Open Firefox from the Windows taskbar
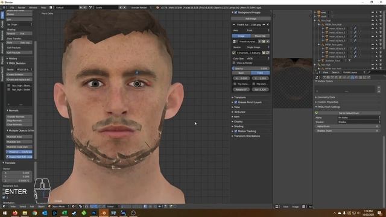Viewport: 386px width, 217px height. click(x=14, y=213)
